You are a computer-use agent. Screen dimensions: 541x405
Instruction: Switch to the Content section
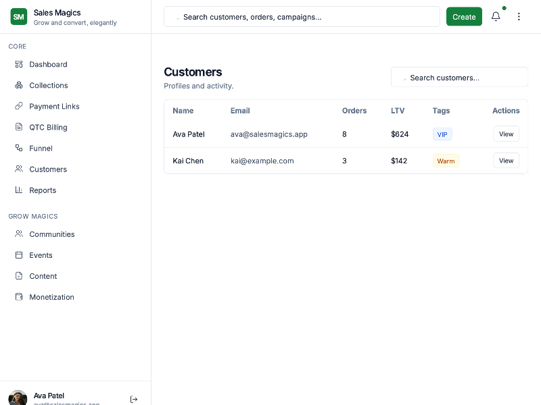[19, 276]
